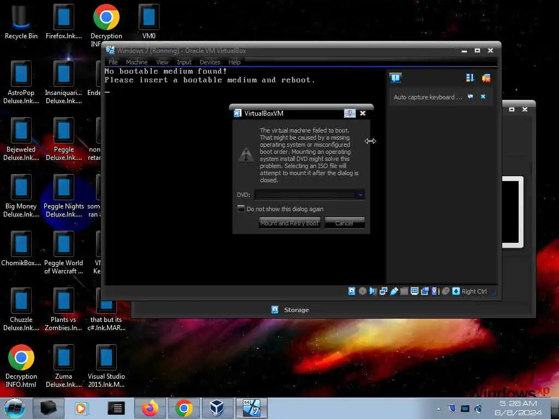
Task: Click the volume icon in system tray
Action: pyautogui.click(x=478, y=408)
